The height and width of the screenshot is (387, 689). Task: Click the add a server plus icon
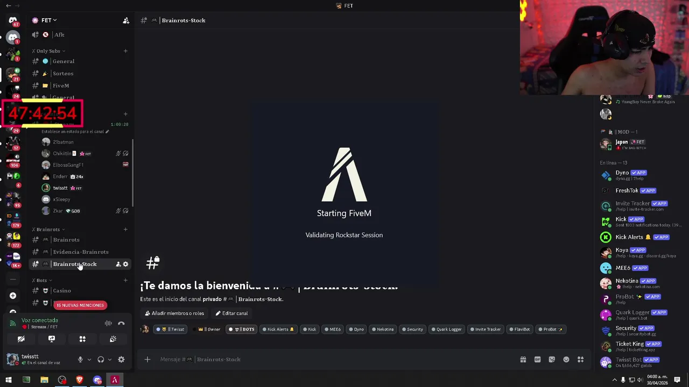13,296
